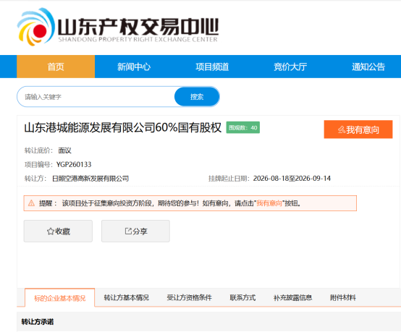Click the project title 山东港城能源发展有限公司60%国有股权
Viewport: 401px width, 332px height.
(123, 127)
